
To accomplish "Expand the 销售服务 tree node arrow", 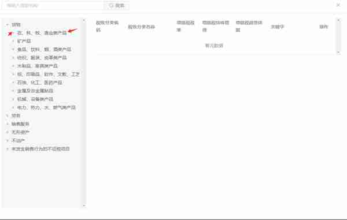I will tap(8, 124).
